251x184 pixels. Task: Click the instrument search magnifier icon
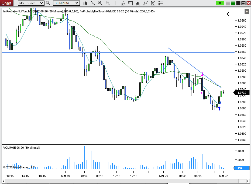(48, 3)
